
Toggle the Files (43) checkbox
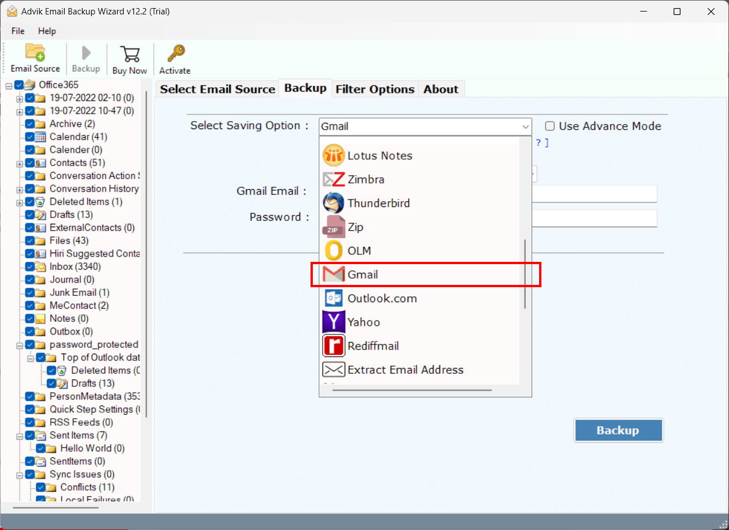click(30, 240)
